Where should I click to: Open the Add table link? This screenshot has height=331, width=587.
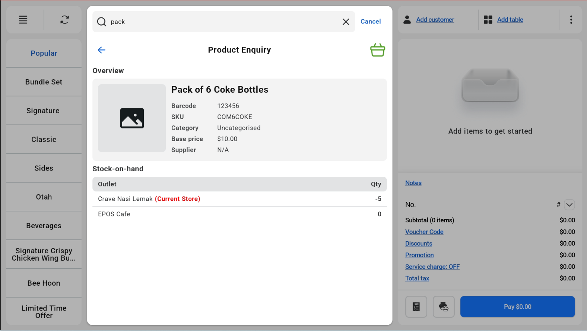pos(510,20)
